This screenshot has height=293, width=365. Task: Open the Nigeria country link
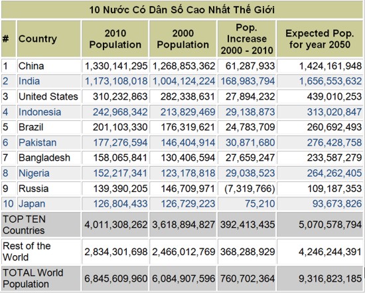click(34, 173)
